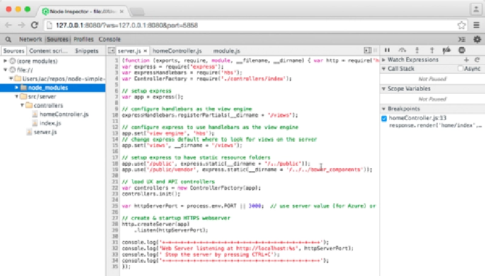Pause script execution button

(387, 50)
